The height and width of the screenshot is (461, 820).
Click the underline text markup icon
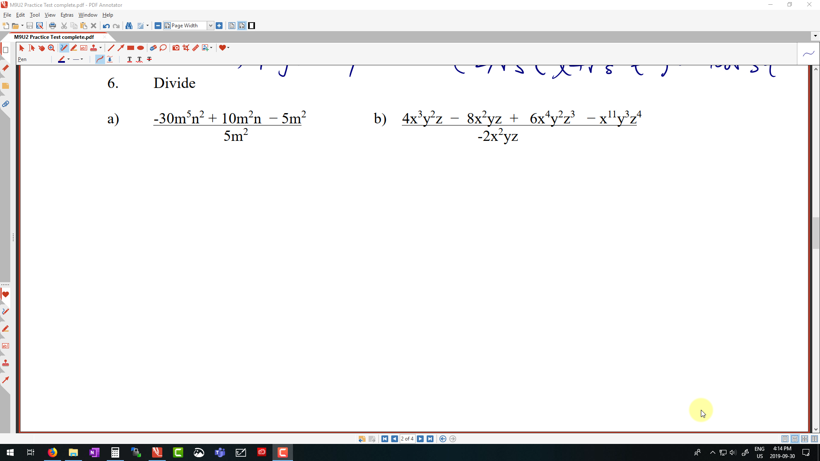pyautogui.click(x=129, y=59)
